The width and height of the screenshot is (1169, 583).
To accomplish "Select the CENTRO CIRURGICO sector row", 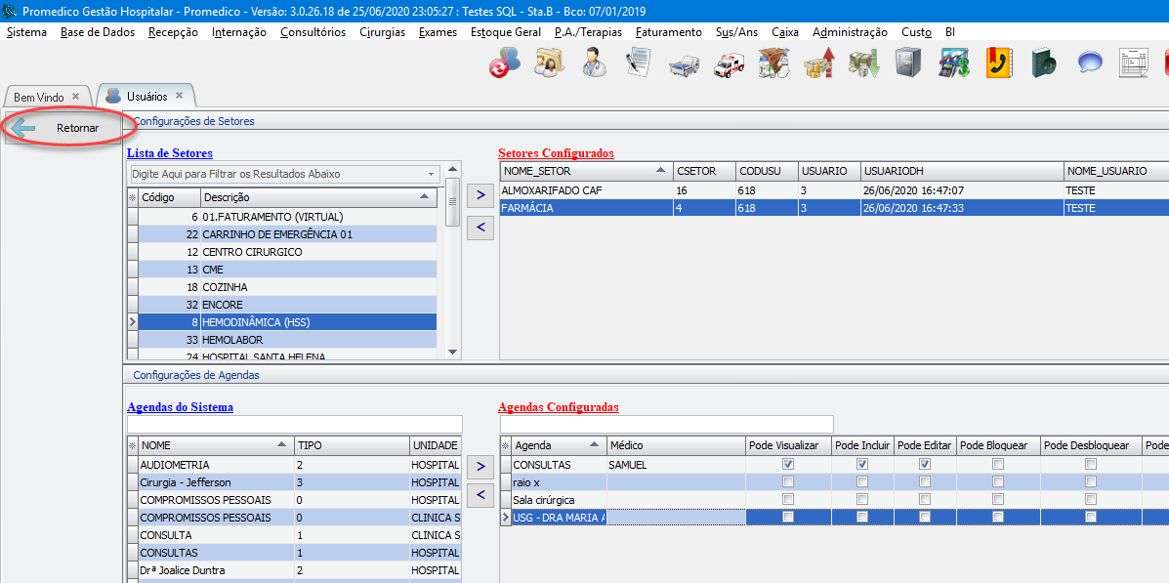I will (252, 252).
